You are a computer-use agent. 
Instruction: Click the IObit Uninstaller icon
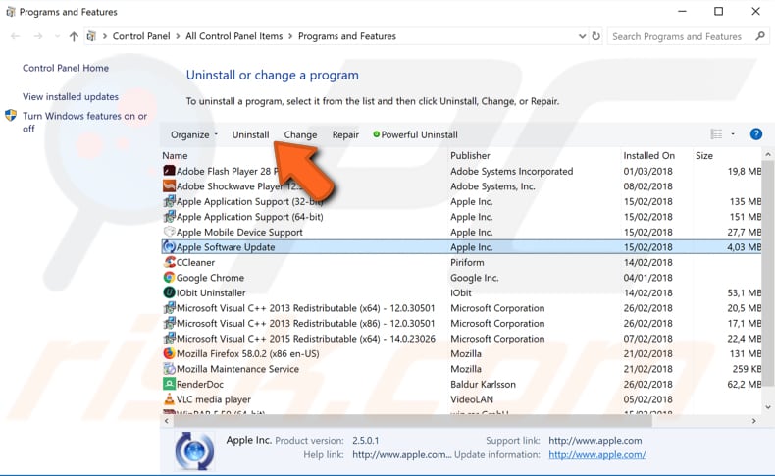(169, 292)
